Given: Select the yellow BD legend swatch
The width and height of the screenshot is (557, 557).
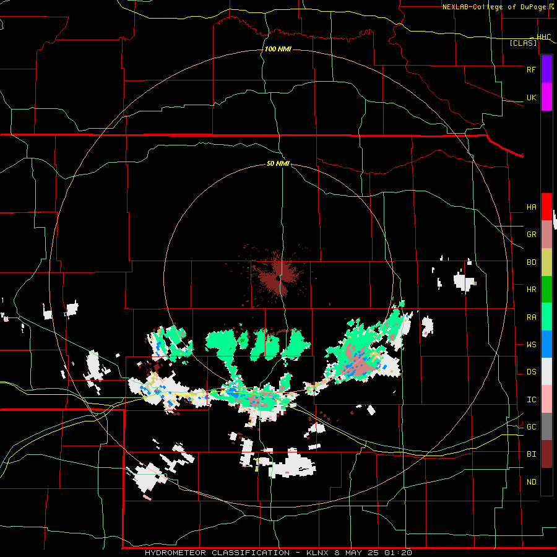Looking at the screenshot, I should pos(546,262).
